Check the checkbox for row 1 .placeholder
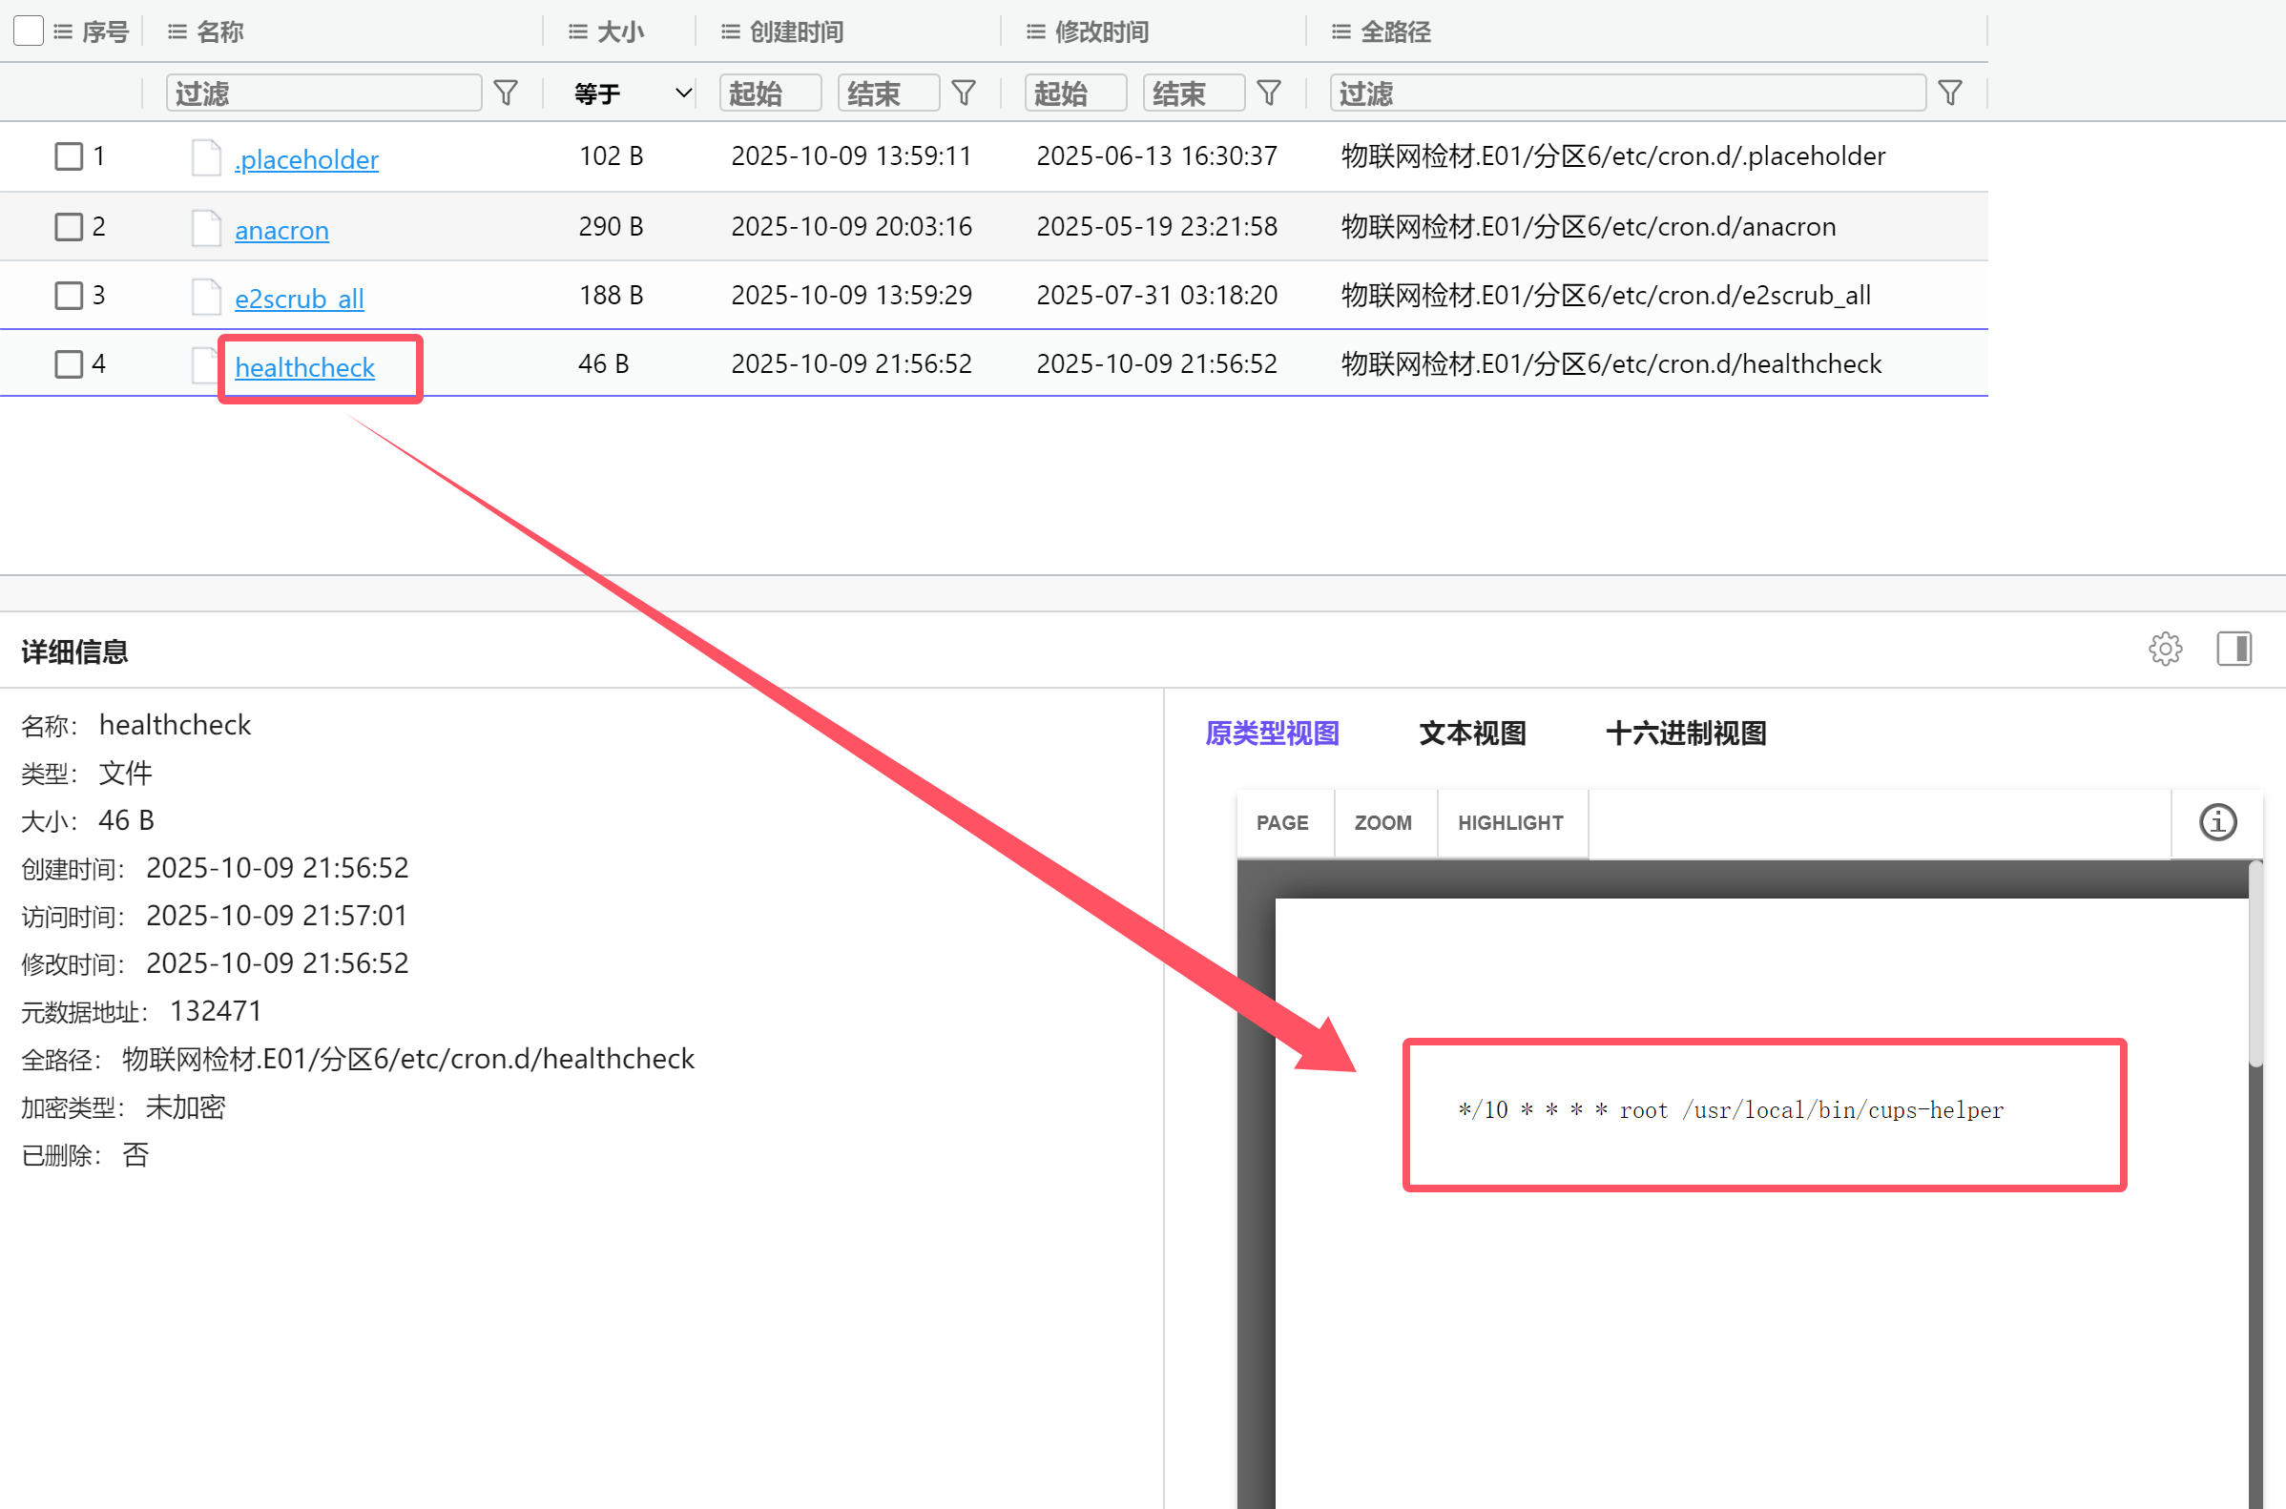2286x1509 pixels. [x=69, y=155]
